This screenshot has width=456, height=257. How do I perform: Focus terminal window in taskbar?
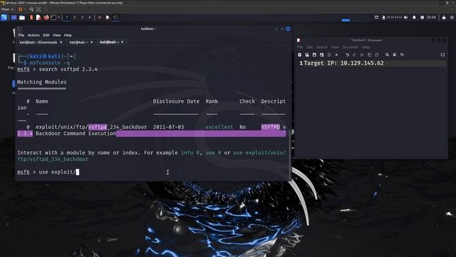click(x=115, y=17)
